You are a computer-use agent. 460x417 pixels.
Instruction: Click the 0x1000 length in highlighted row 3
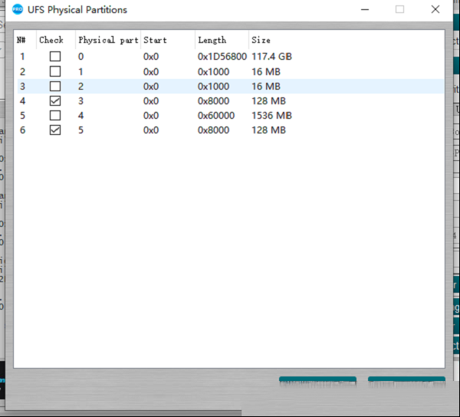coord(213,86)
